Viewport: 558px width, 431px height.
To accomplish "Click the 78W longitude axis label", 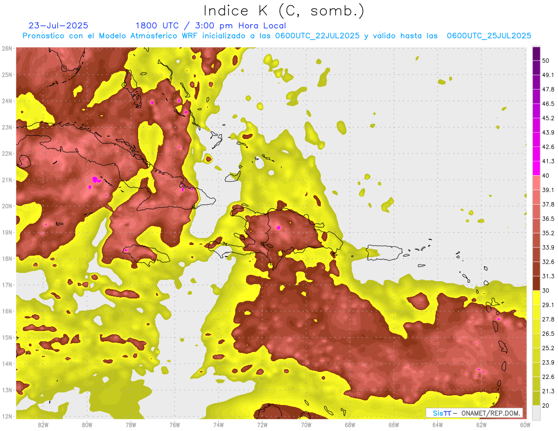I will [131, 425].
